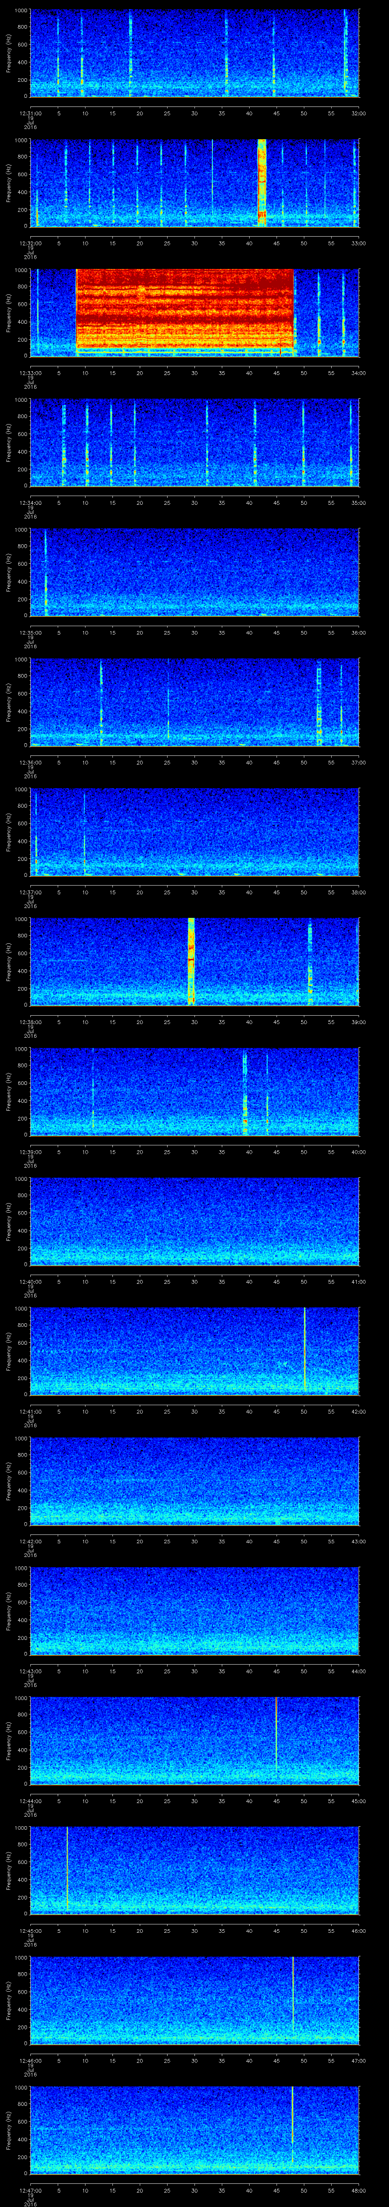Click the 12:31:00 start time label
Image resolution: width=389 pixels, height=2207 pixels.
tap(31, 113)
